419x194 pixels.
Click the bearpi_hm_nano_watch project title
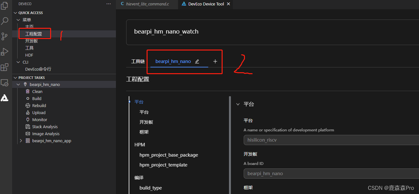click(x=166, y=32)
